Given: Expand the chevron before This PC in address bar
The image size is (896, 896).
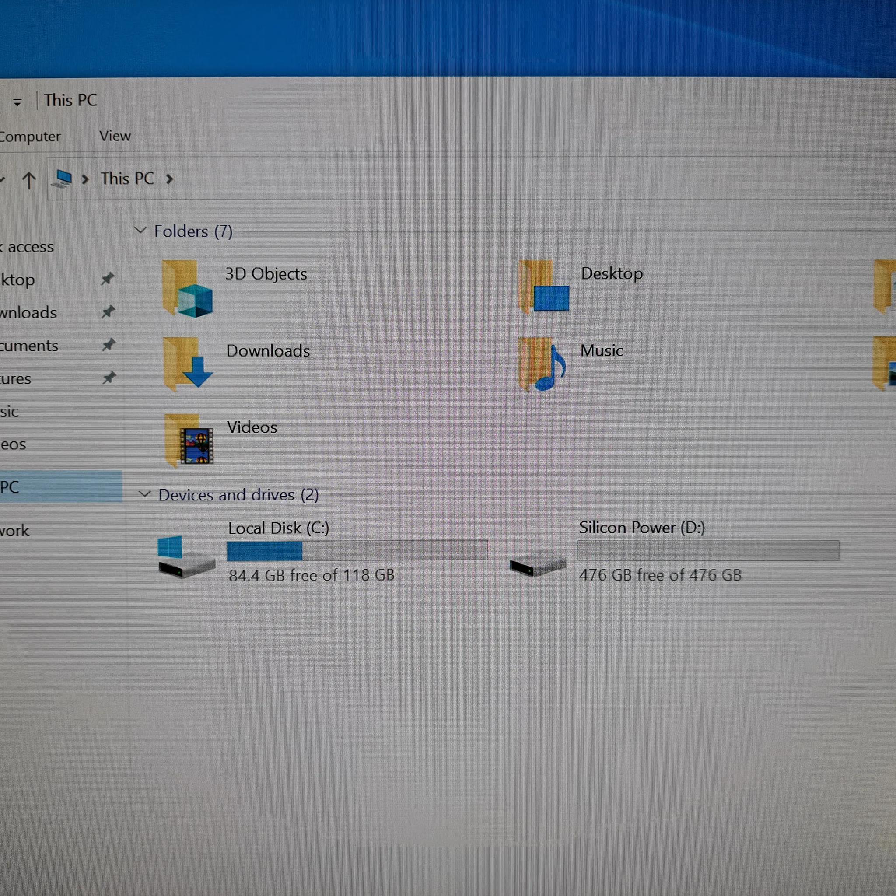Looking at the screenshot, I should click(85, 179).
